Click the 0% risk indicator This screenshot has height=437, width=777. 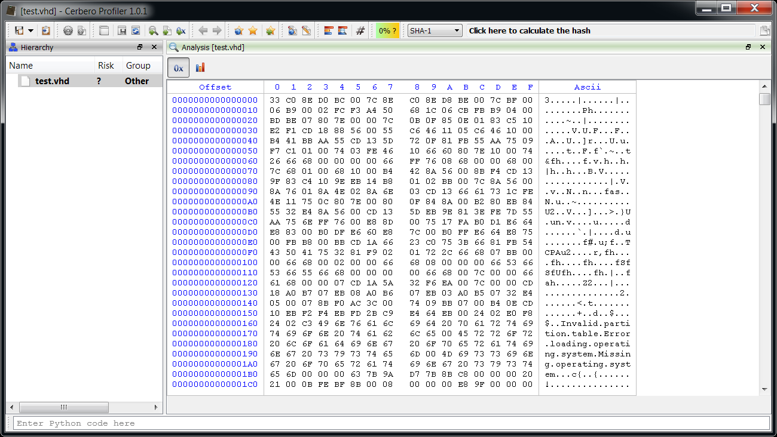tap(387, 30)
